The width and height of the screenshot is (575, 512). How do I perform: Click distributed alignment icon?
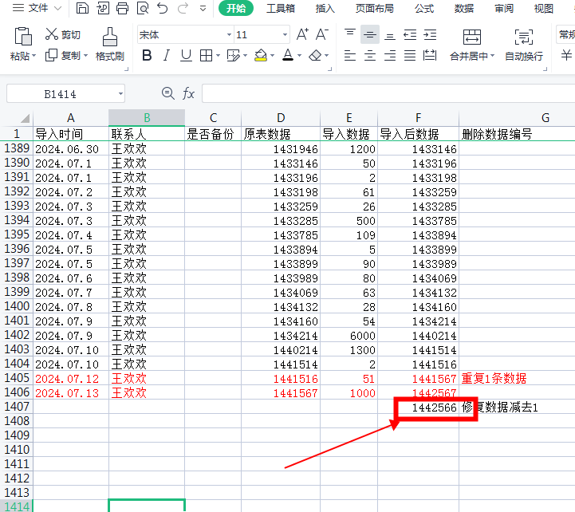pos(430,56)
